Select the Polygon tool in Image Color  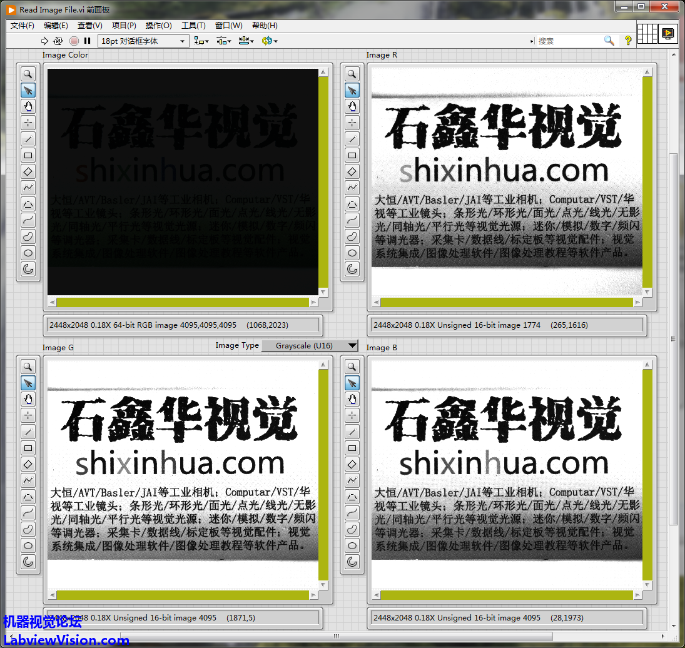pyautogui.click(x=28, y=204)
